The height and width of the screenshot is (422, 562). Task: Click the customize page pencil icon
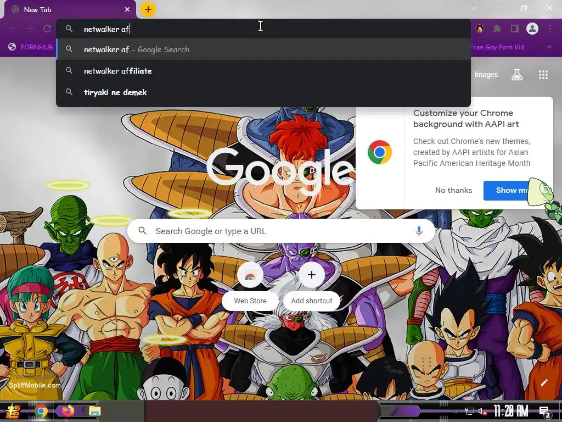coord(544,382)
